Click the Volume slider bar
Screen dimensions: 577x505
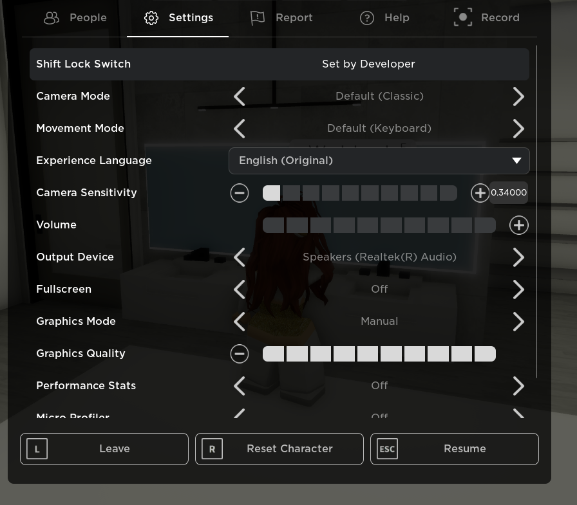tap(379, 225)
